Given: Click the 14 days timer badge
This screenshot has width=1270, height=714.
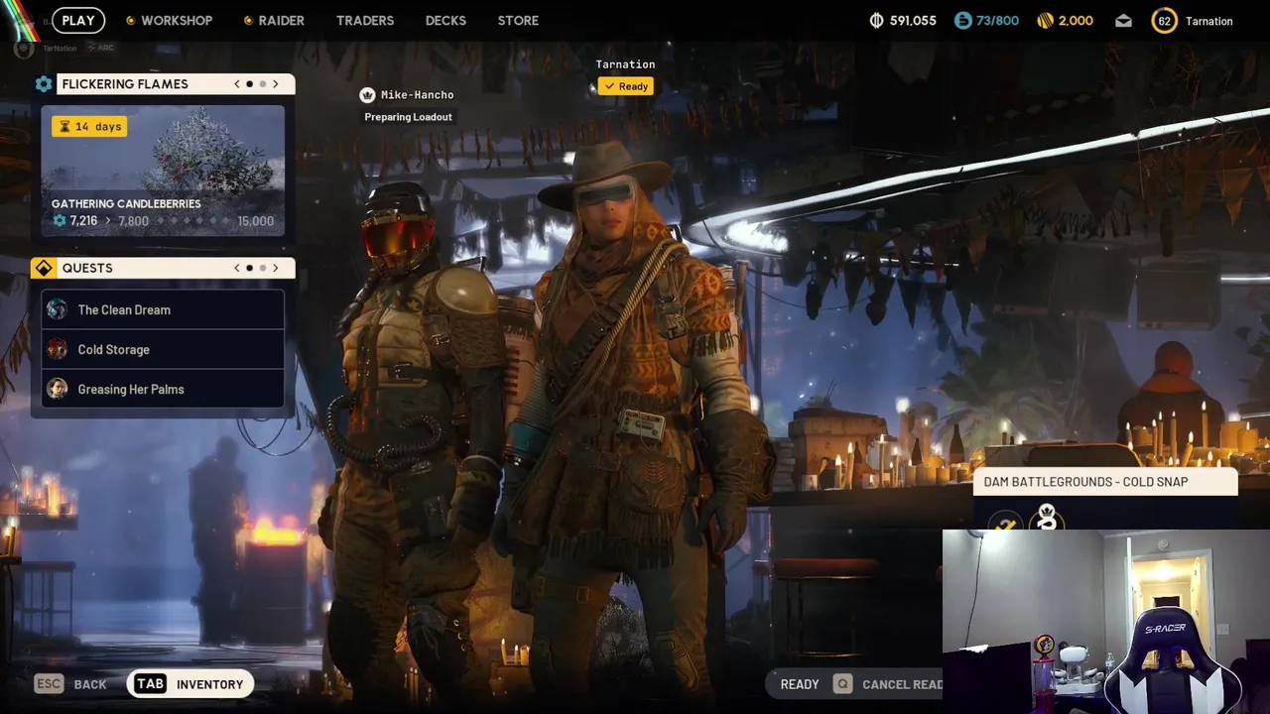Looking at the screenshot, I should coord(89,126).
